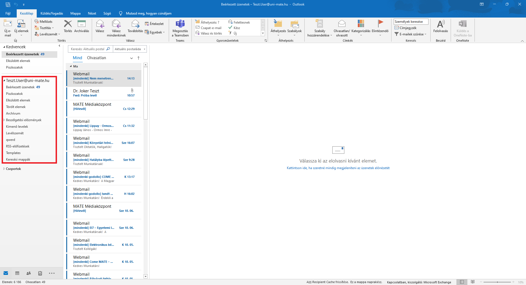
Task: Click the Személyek keresése search field
Action: click(410, 22)
